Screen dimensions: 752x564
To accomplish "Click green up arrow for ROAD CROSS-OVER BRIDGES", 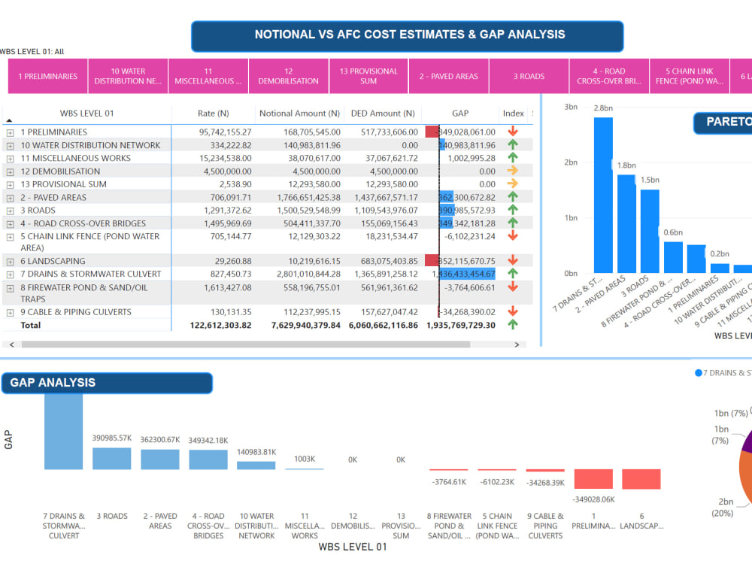I will tap(513, 223).
